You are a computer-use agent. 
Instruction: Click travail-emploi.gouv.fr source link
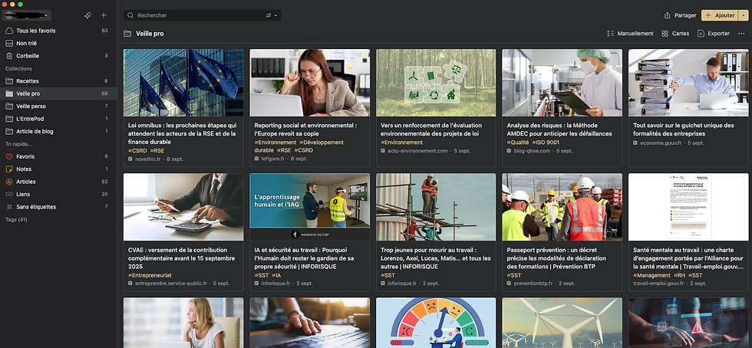click(x=658, y=284)
